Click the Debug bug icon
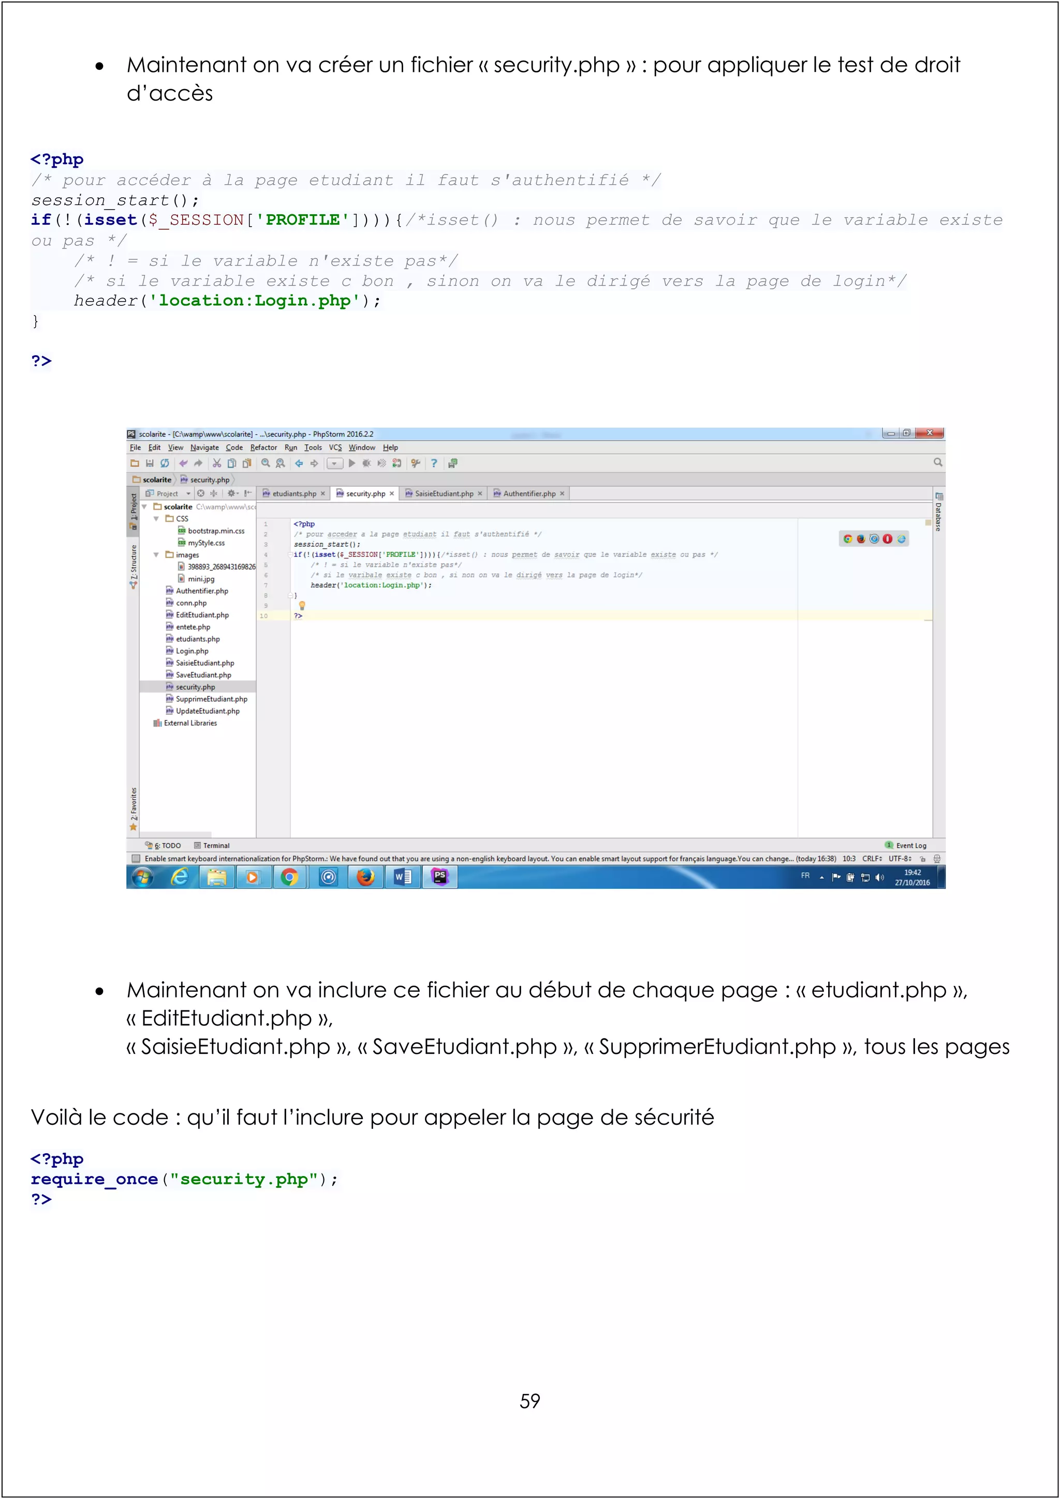Screen dimensions: 1060x1499 coord(367,463)
